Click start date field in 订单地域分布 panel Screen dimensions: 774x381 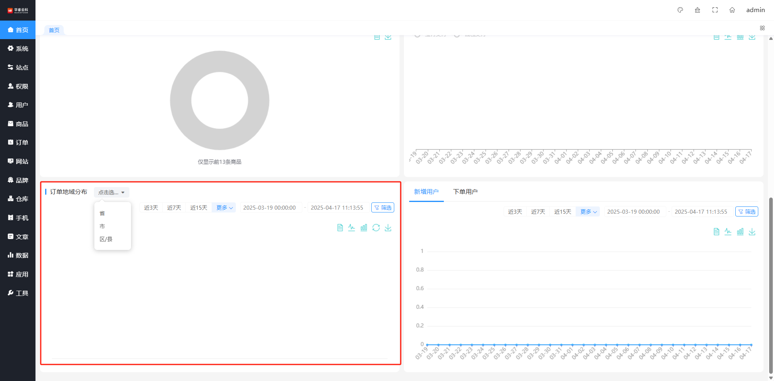click(270, 208)
